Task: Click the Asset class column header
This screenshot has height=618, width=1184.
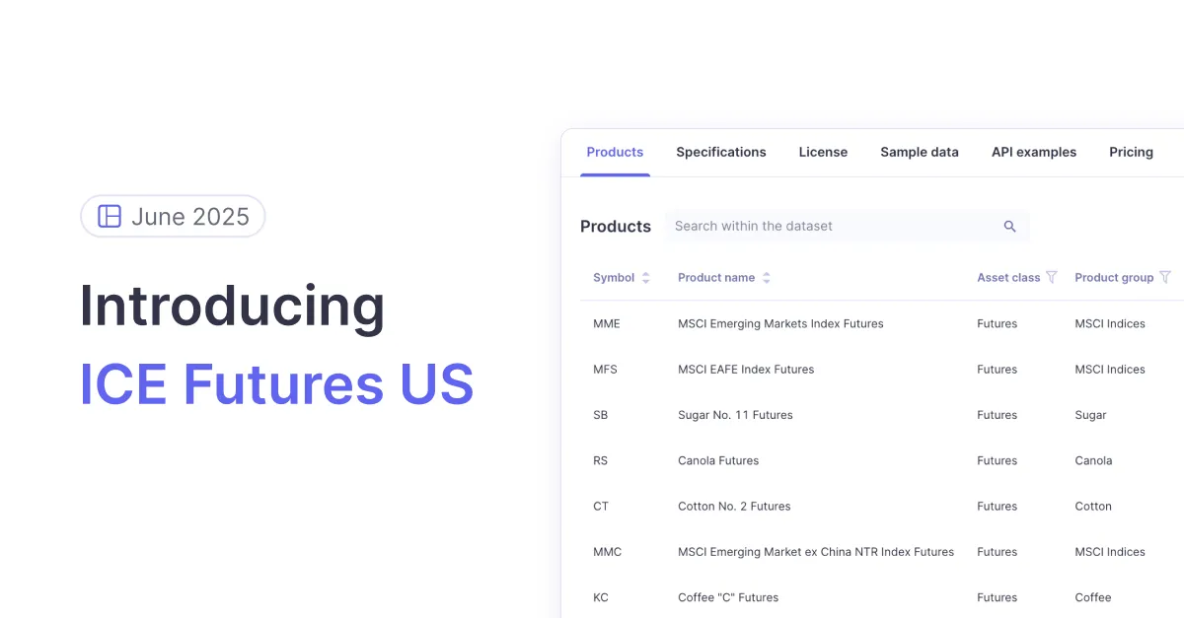Action: (1008, 278)
